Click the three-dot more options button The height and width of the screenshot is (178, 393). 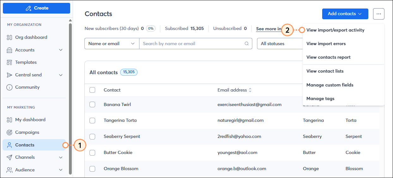pyautogui.click(x=379, y=14)
